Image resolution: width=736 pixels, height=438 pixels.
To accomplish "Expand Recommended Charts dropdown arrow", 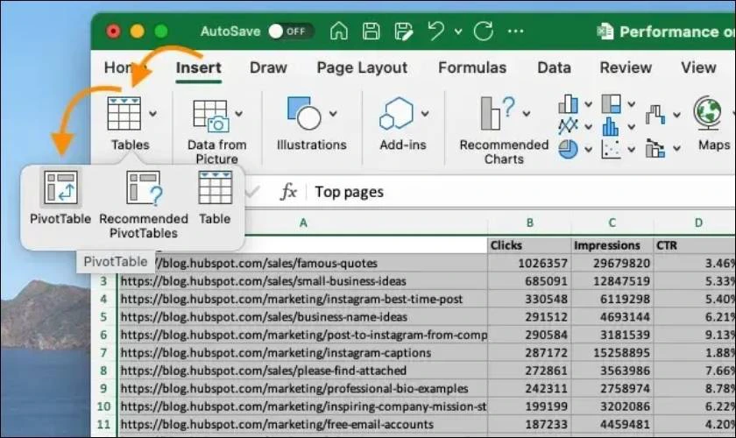I will (x=527, y=114).
